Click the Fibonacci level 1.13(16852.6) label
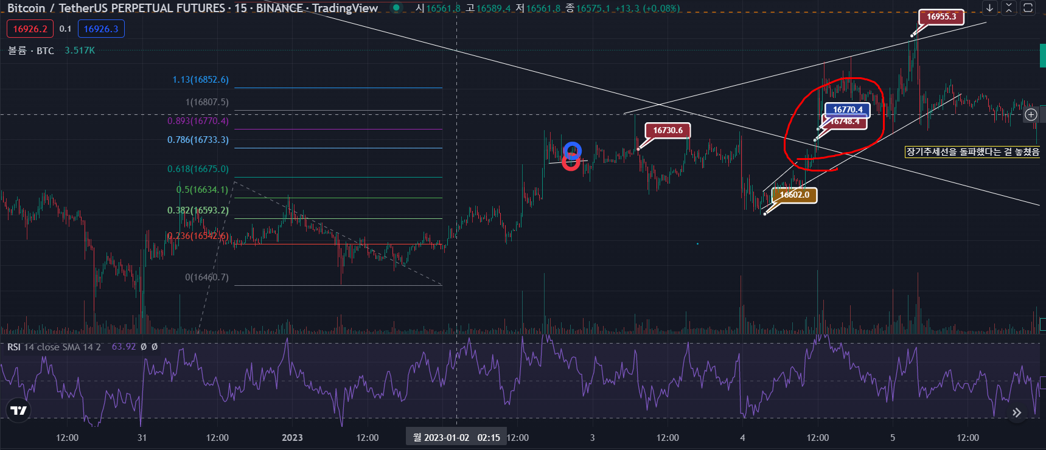 coord(201,80)
